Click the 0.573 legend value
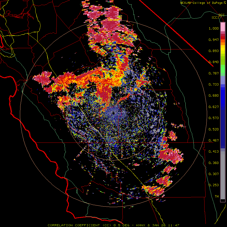 point(214,118)
